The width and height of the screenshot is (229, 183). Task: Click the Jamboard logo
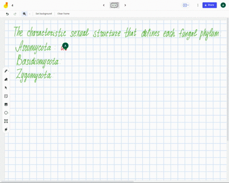6,5
